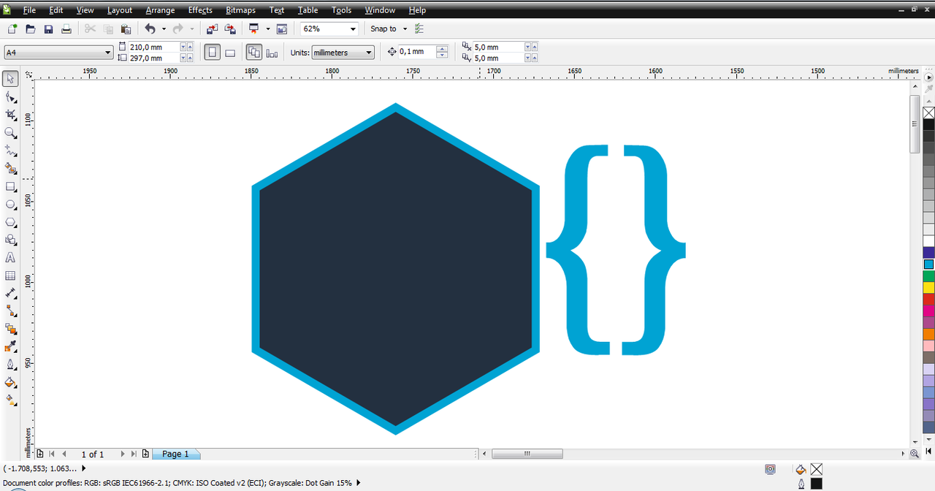
Task: Open the zoom level 62% dropdown
Action: (354, 29)
